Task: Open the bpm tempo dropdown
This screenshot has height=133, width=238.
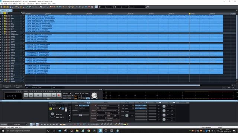Action: pos(86,93)
